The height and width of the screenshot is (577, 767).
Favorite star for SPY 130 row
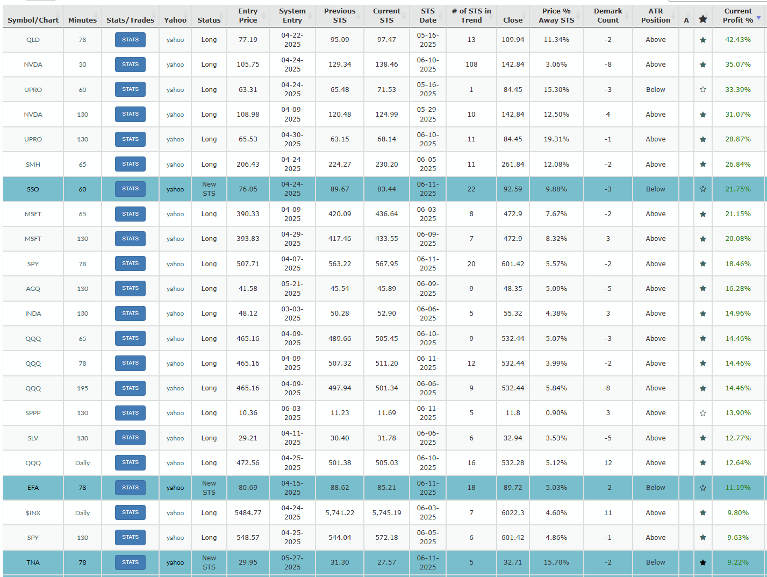[703, 538]
